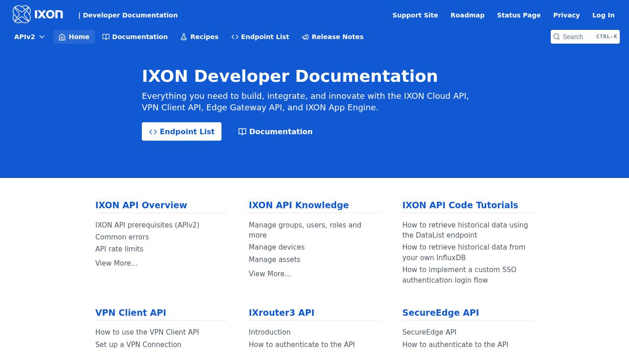Open the Roadmap link
Screen dimensions: 629x353
(467, 15)
